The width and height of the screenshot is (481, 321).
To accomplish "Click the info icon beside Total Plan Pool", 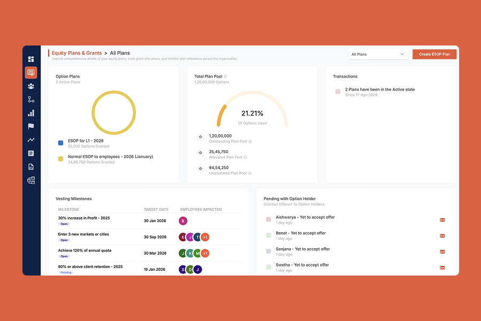I will [x=226, y=77].
